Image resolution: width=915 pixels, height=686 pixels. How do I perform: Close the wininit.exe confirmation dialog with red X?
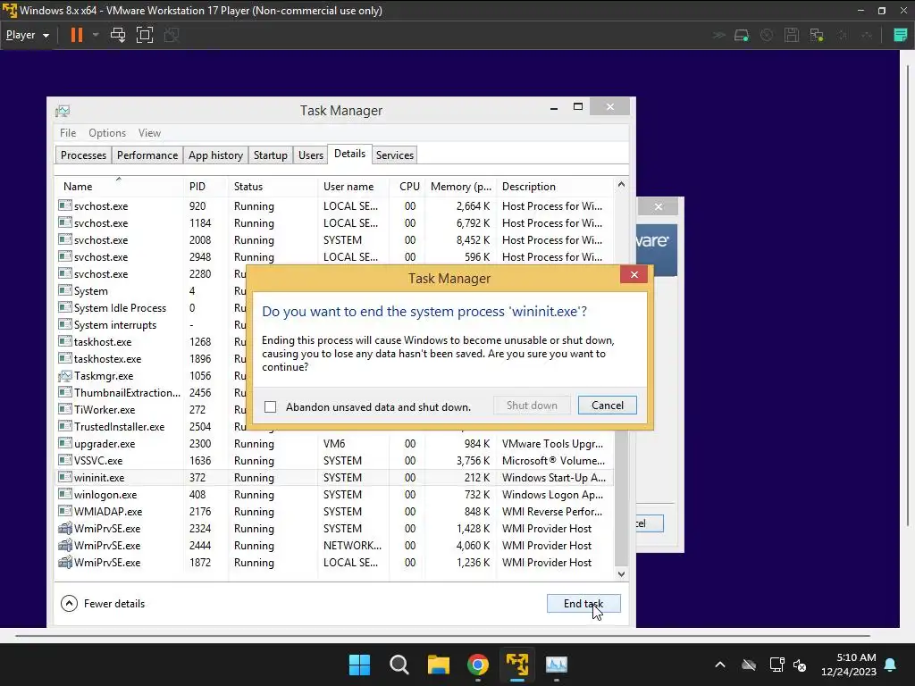(634, 275)
